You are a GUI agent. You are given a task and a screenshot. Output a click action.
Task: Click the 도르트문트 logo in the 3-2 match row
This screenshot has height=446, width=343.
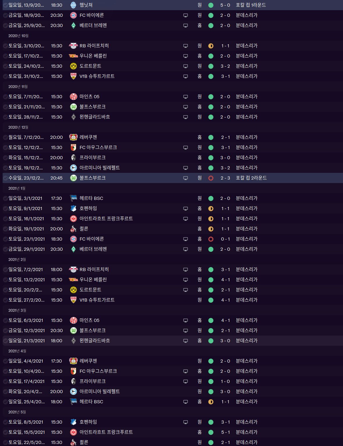(x=73, y=66)
